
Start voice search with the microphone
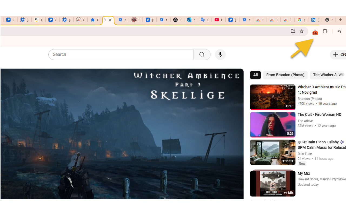click(x=220, y=55)
